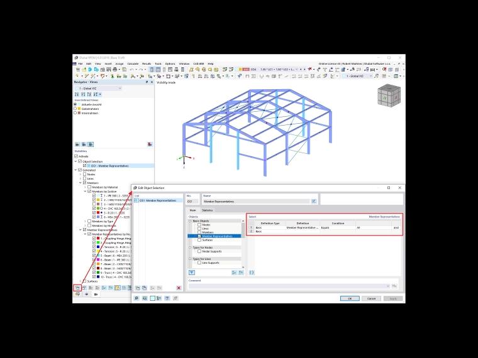Close the Navigator - Views panel

pos(152,82)
